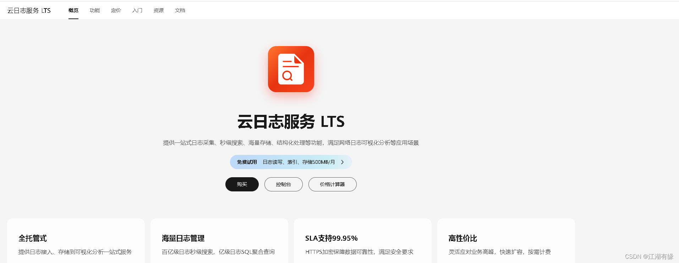The width and height of the screenshot is (679, 263).
Task: Open the 价格计算器 button
Action: [x=333, y=184]
